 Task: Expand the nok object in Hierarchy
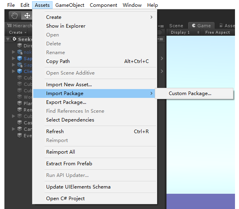tap(14, 52)
